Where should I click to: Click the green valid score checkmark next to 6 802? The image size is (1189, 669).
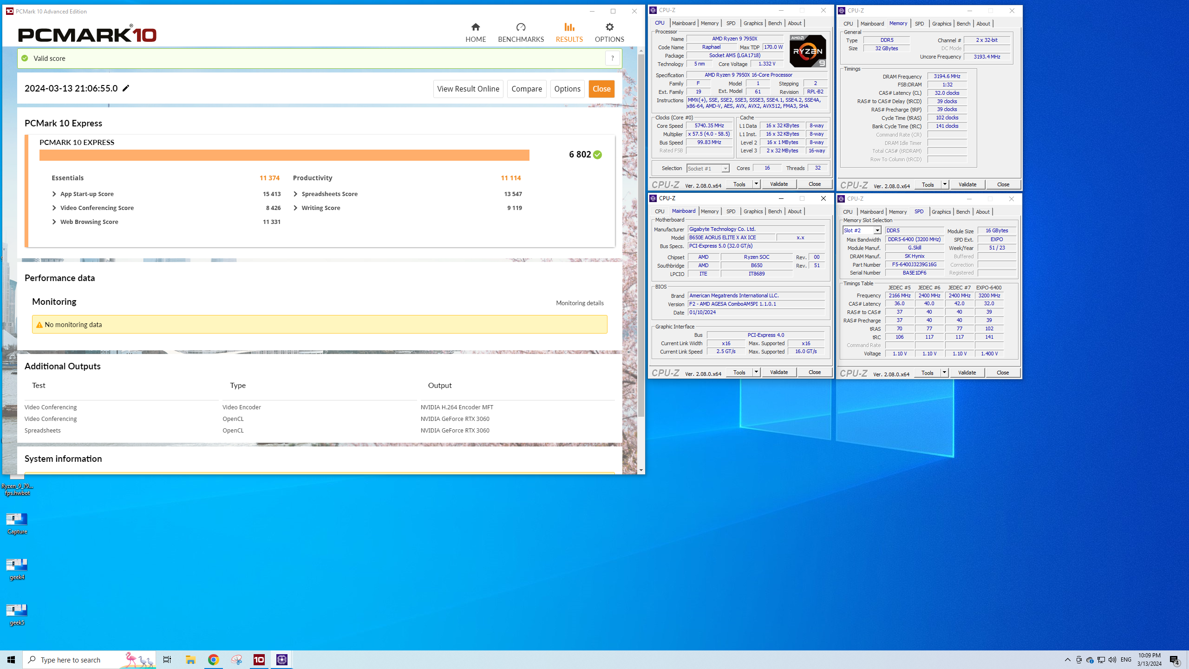click(x=597, y=155)
